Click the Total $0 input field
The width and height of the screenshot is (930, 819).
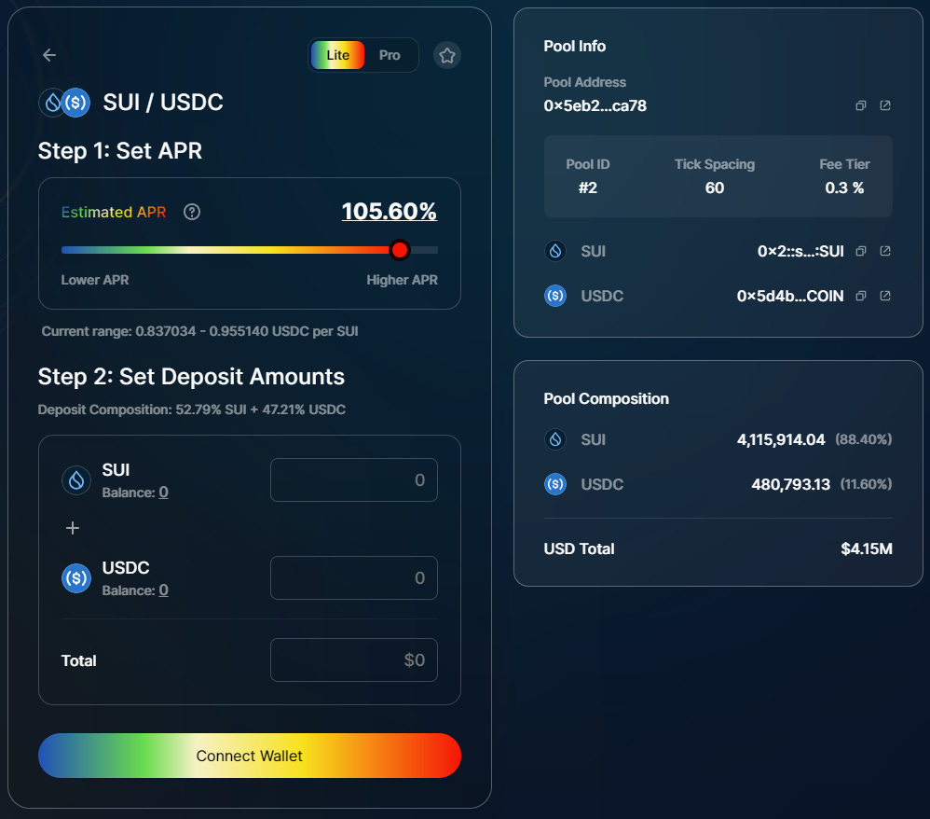click(x=354, y=659)
